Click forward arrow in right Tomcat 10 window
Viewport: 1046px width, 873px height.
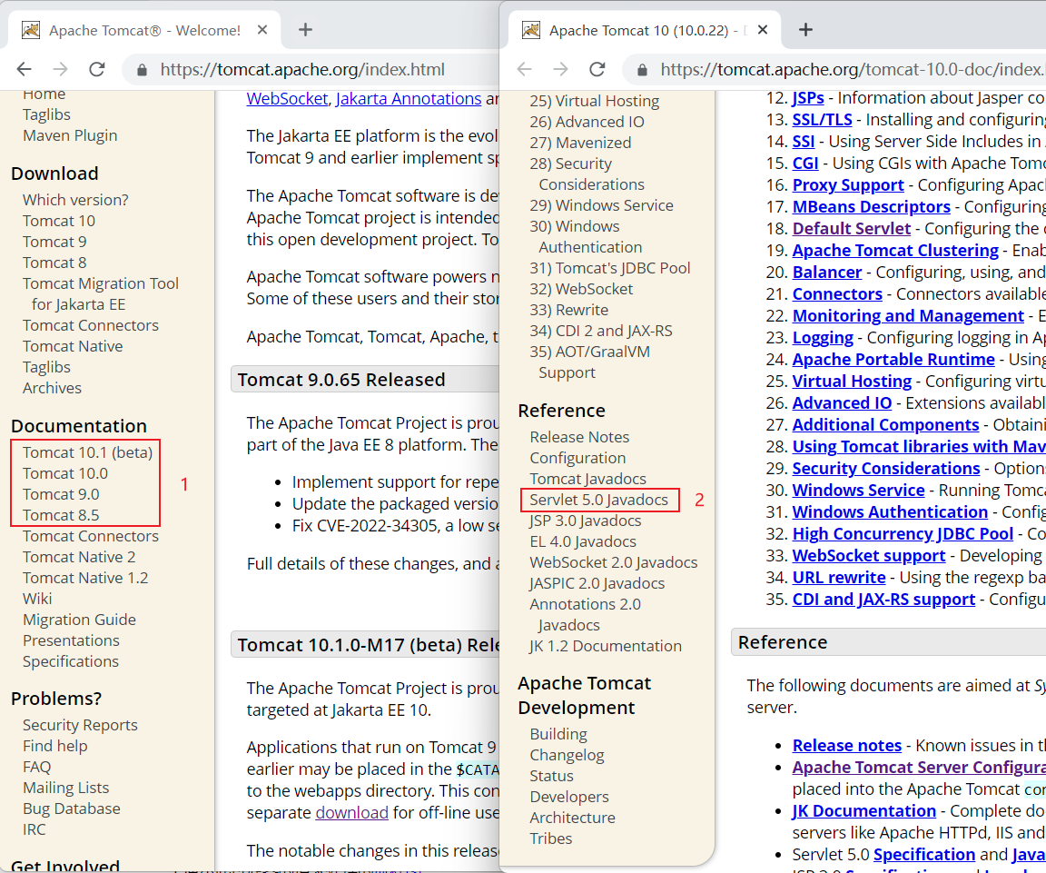click(x=561, y=69)
